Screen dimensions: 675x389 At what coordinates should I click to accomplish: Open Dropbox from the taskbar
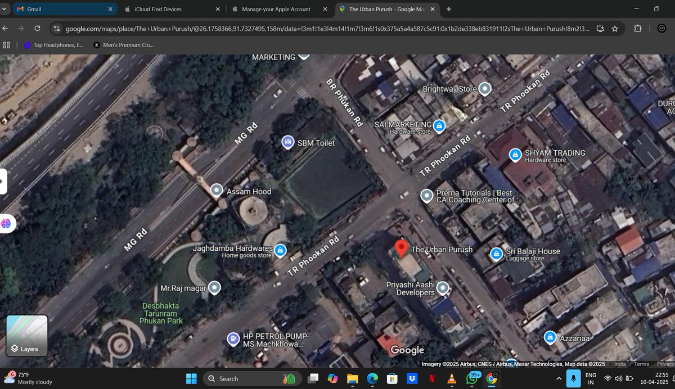click(412, 378)
